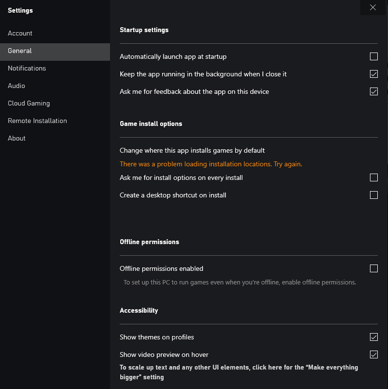The height and width of the screenshot is (389, 388).
Task: Click Change where this app installs games text
Action: click(192, 150)
